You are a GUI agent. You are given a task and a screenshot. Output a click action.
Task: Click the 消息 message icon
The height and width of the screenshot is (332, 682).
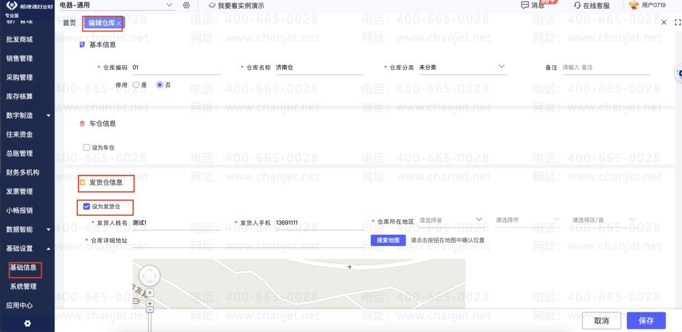[525, 5]
